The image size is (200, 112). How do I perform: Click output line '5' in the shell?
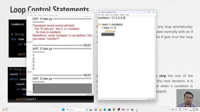33,68
